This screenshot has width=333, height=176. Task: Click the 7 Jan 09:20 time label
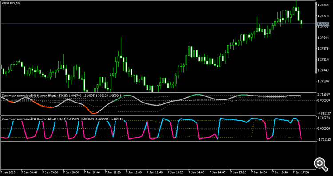(50, 172)
